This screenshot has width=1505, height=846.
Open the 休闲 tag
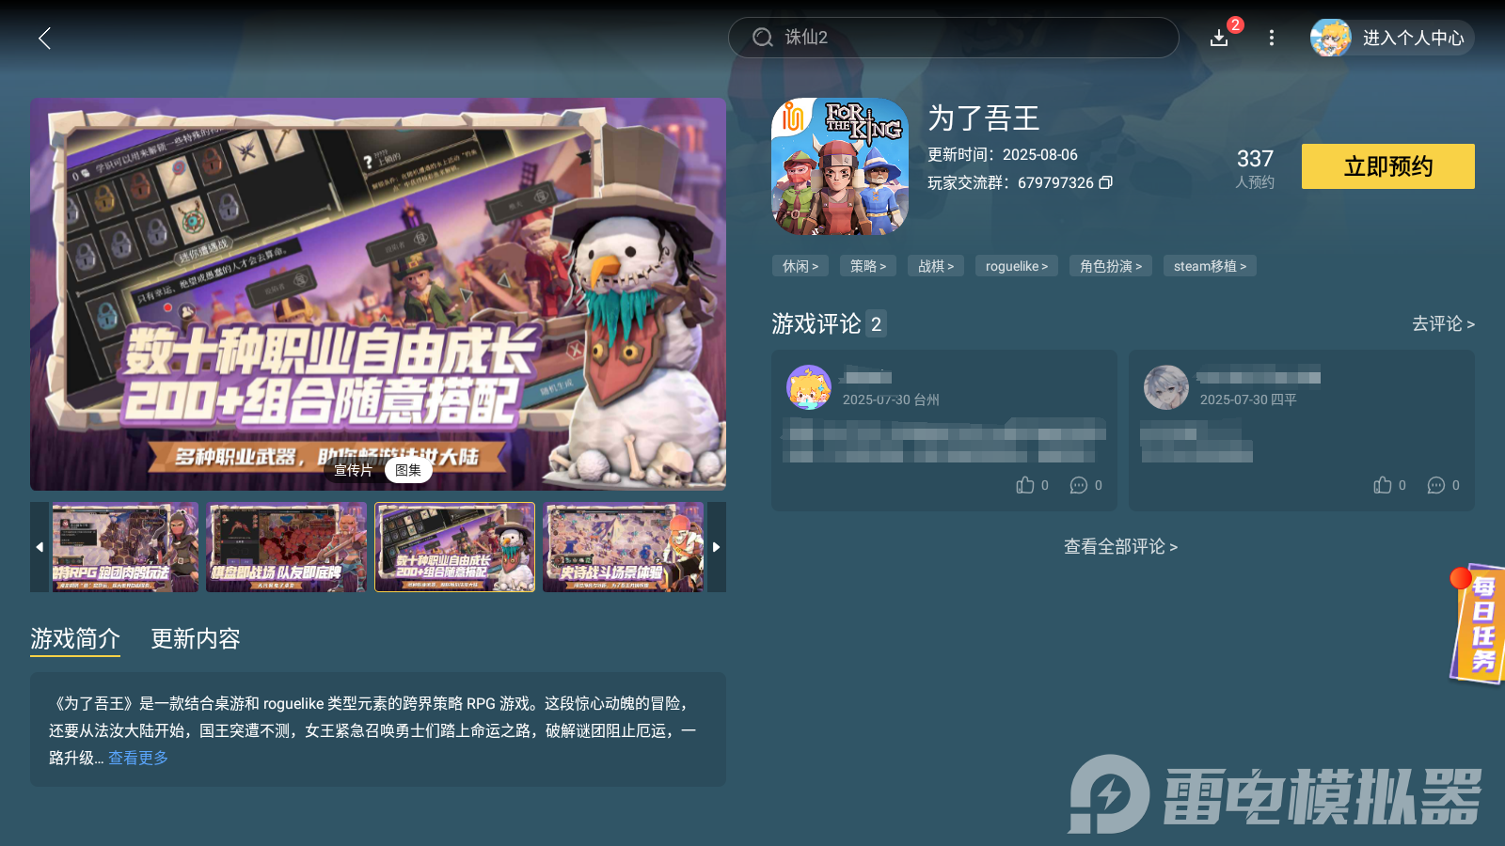click(800, 266)
